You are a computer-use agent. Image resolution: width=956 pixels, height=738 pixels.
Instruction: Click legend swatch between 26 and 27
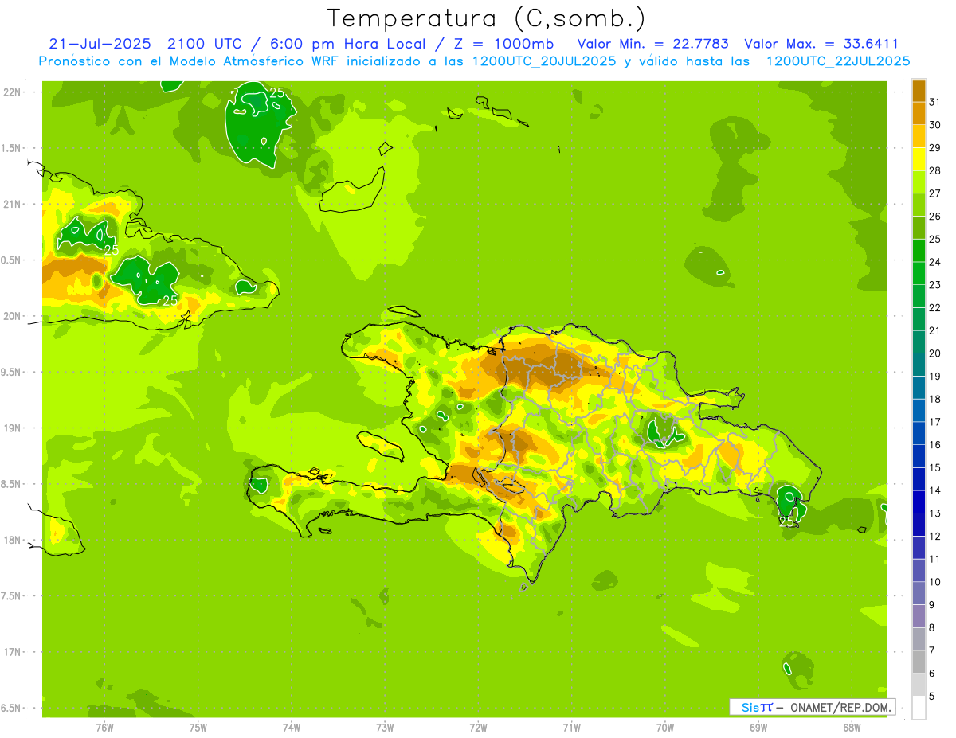919,205
